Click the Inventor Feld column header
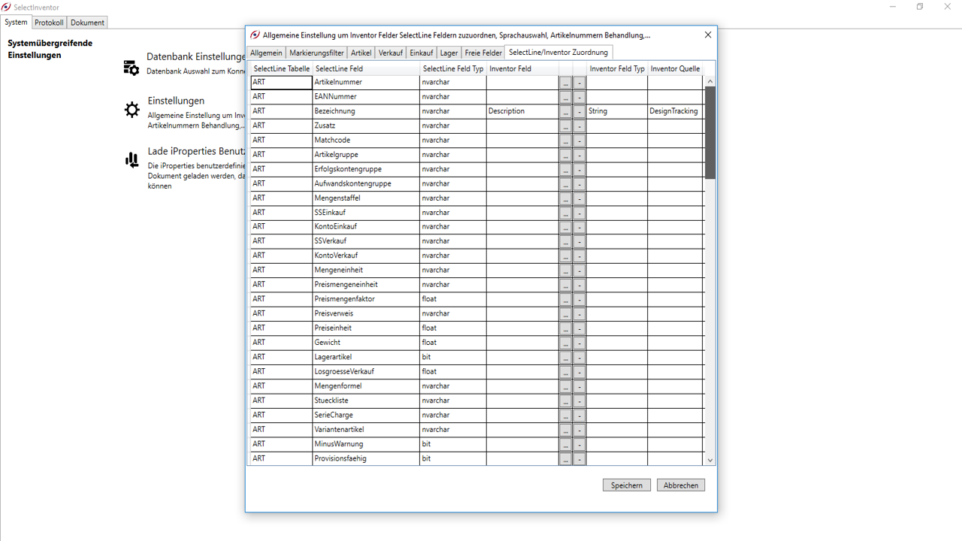 [x=522, y=68]
